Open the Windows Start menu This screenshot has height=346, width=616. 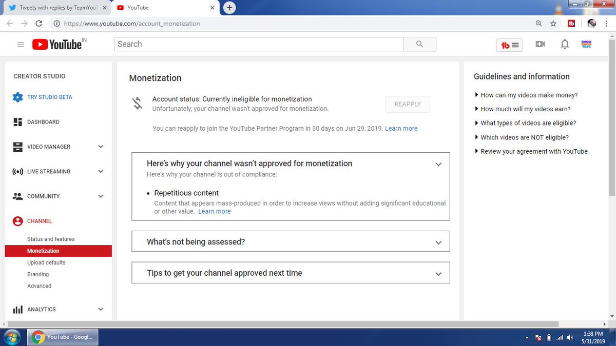11,338
